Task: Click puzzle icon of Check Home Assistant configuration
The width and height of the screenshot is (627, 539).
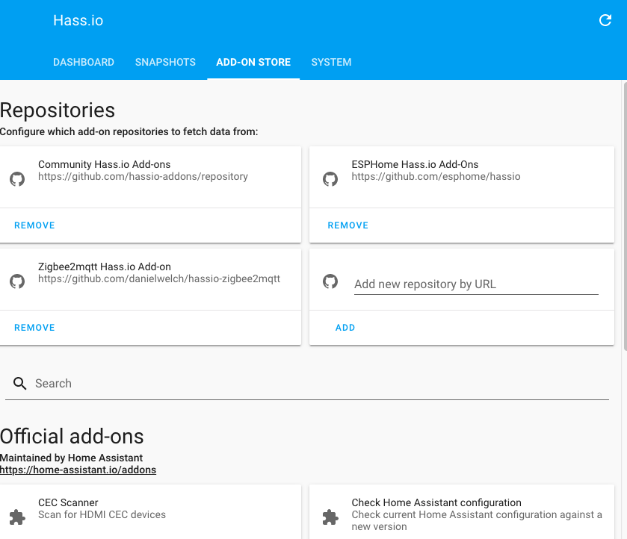Action: click(x=330, y=517)
